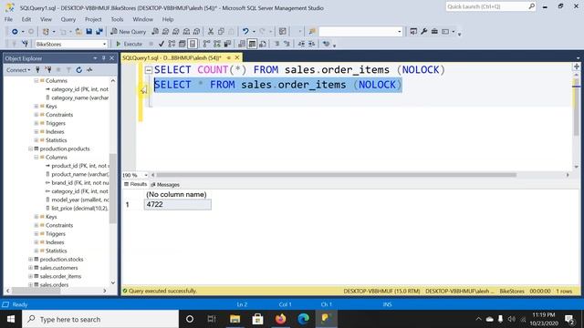Click the Find in Files icon
The height and width of the screenshot is (328, 584).
point(312,32)
